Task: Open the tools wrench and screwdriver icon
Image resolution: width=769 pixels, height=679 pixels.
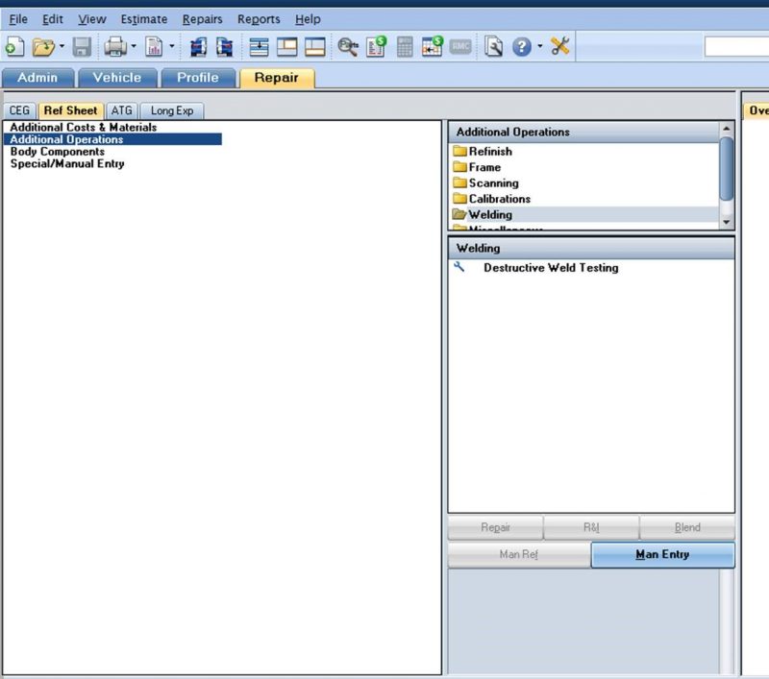Action: pyautogui.click(x=559, y=46)
